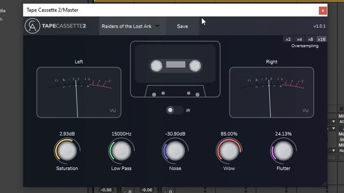This screenshot has width=344, height=193.
Task: Click the Noise knob
Action: (x=175, y=151)
